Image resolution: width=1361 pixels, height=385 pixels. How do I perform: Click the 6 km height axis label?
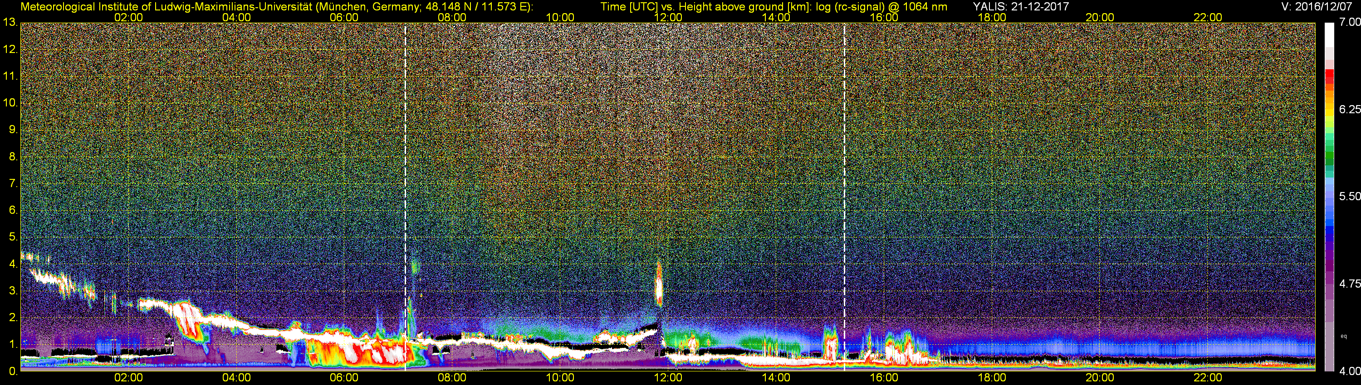point(13,211)
